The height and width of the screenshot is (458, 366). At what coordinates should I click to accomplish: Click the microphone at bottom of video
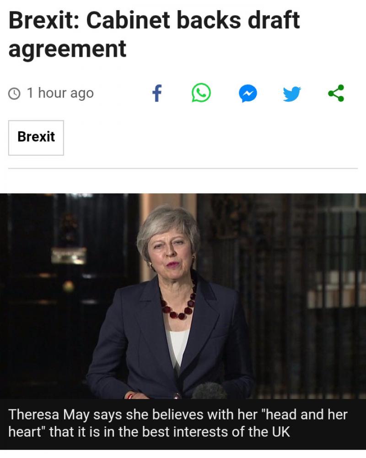209,391
